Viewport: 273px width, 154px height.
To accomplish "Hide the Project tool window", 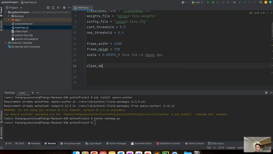I will (69, 8).
